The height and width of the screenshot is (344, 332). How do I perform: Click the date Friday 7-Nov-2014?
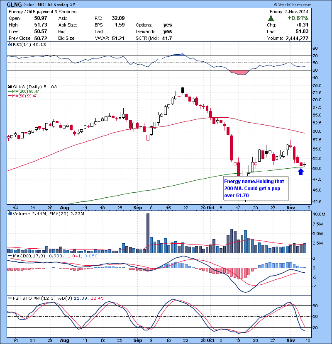pos(289,12)
